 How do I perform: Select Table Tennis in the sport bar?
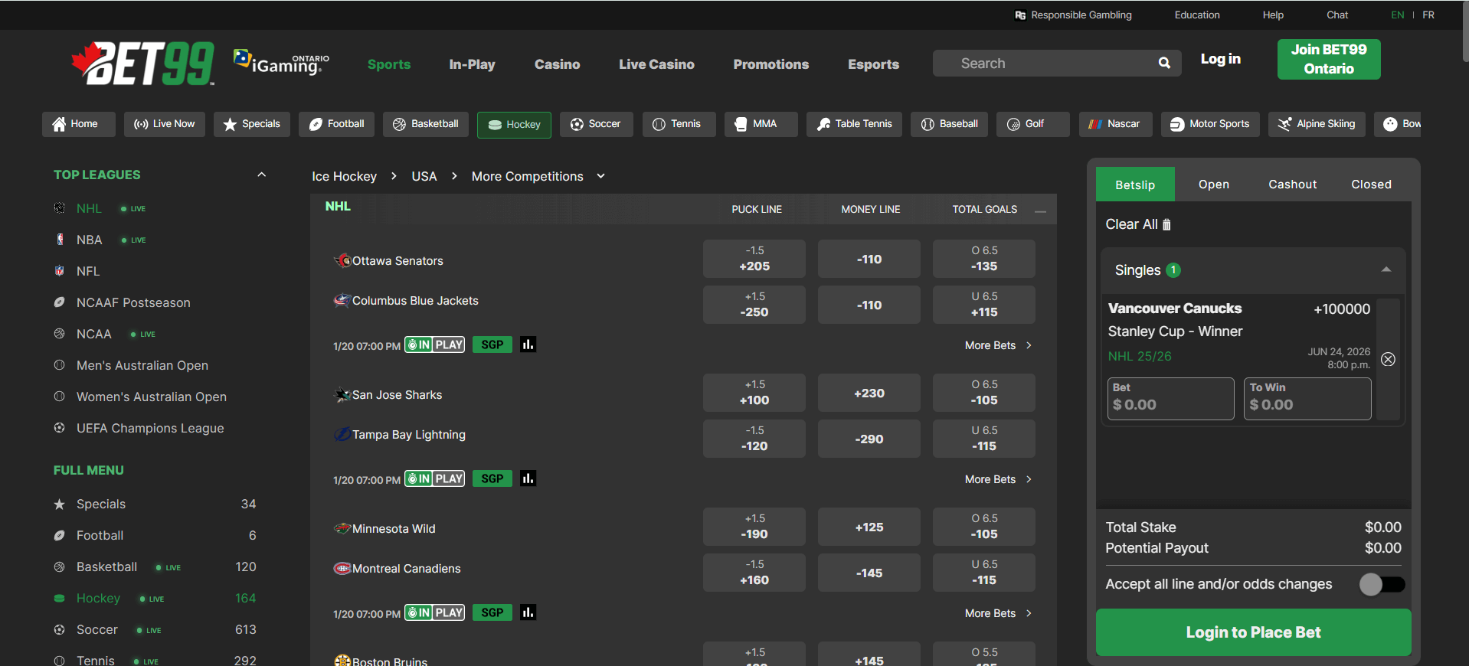[x=854, y=124]
